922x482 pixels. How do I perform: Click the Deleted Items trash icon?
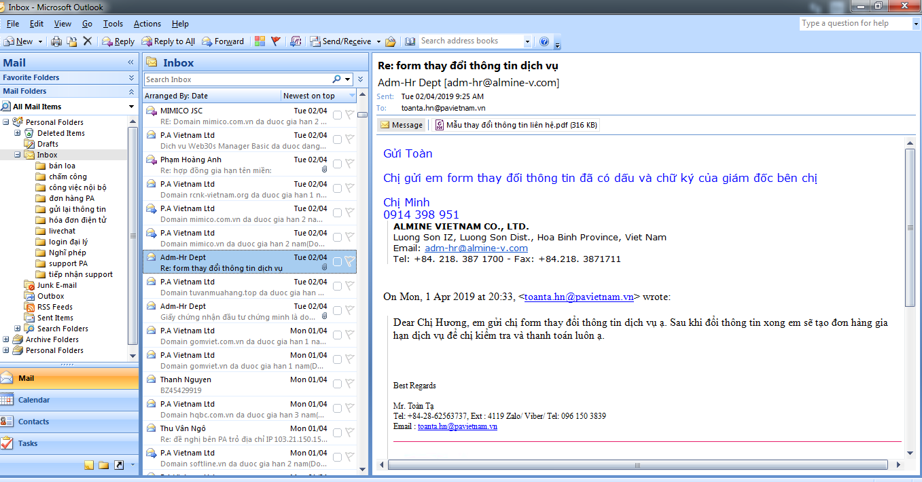pos(29,133)
